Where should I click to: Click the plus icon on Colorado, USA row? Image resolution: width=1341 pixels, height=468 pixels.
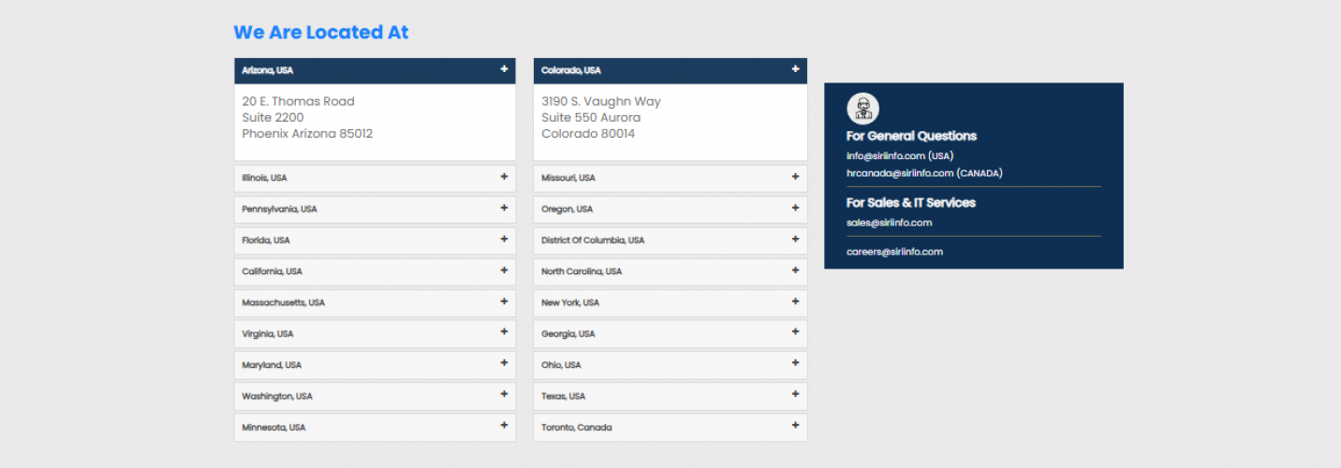tap(795, 69)
